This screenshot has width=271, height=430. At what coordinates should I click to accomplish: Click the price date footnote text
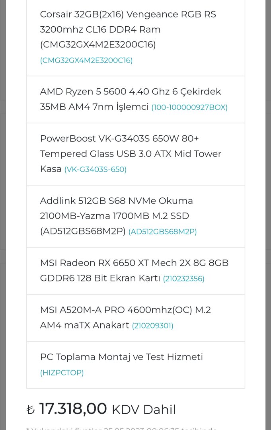(x=121, y=428)
